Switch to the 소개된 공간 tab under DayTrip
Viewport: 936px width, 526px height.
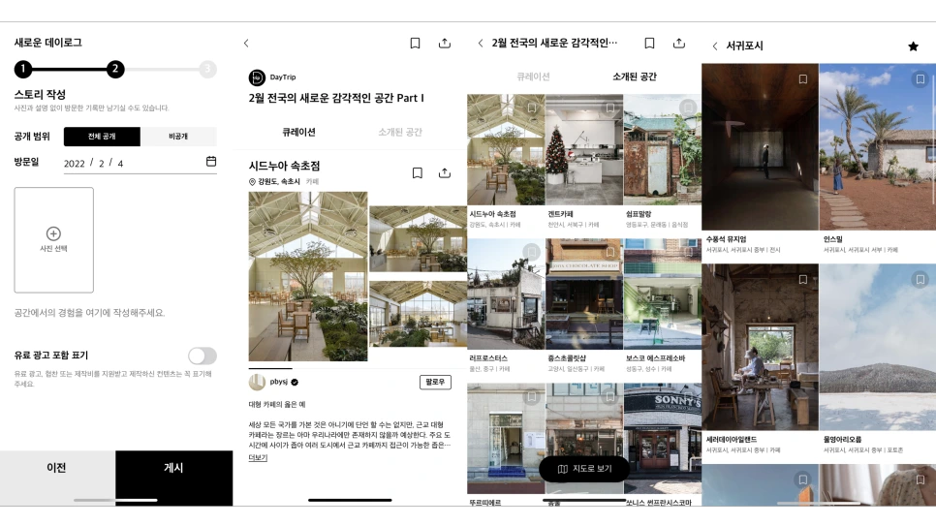(400, 132)
